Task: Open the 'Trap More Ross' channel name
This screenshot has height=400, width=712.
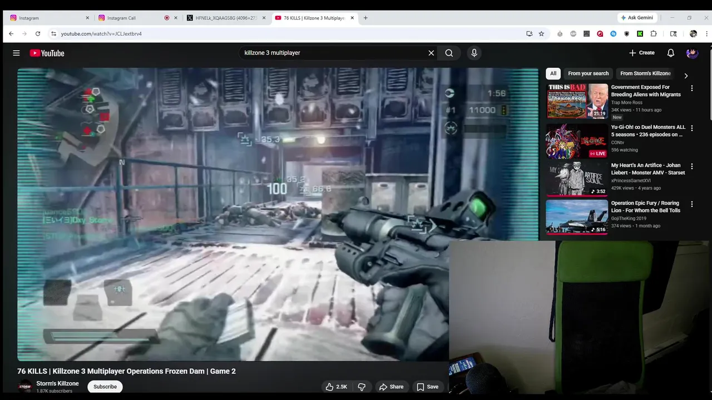Action: point(627,103)
